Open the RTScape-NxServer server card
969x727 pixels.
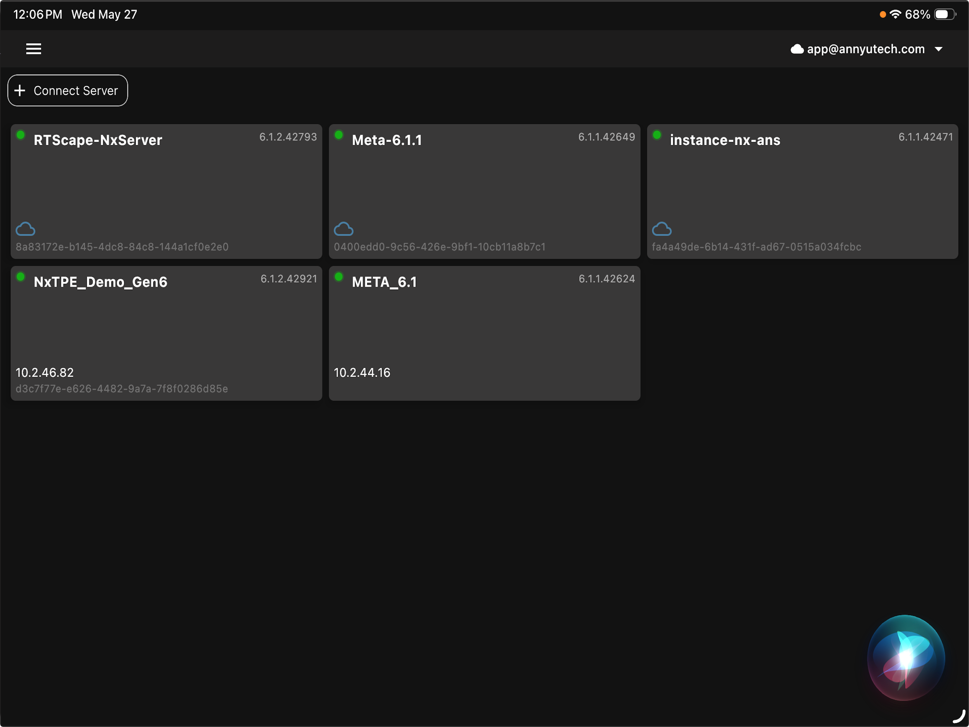pos(166,192)
